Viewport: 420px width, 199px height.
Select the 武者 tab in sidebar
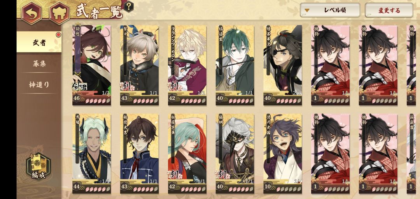pos(39,42)
